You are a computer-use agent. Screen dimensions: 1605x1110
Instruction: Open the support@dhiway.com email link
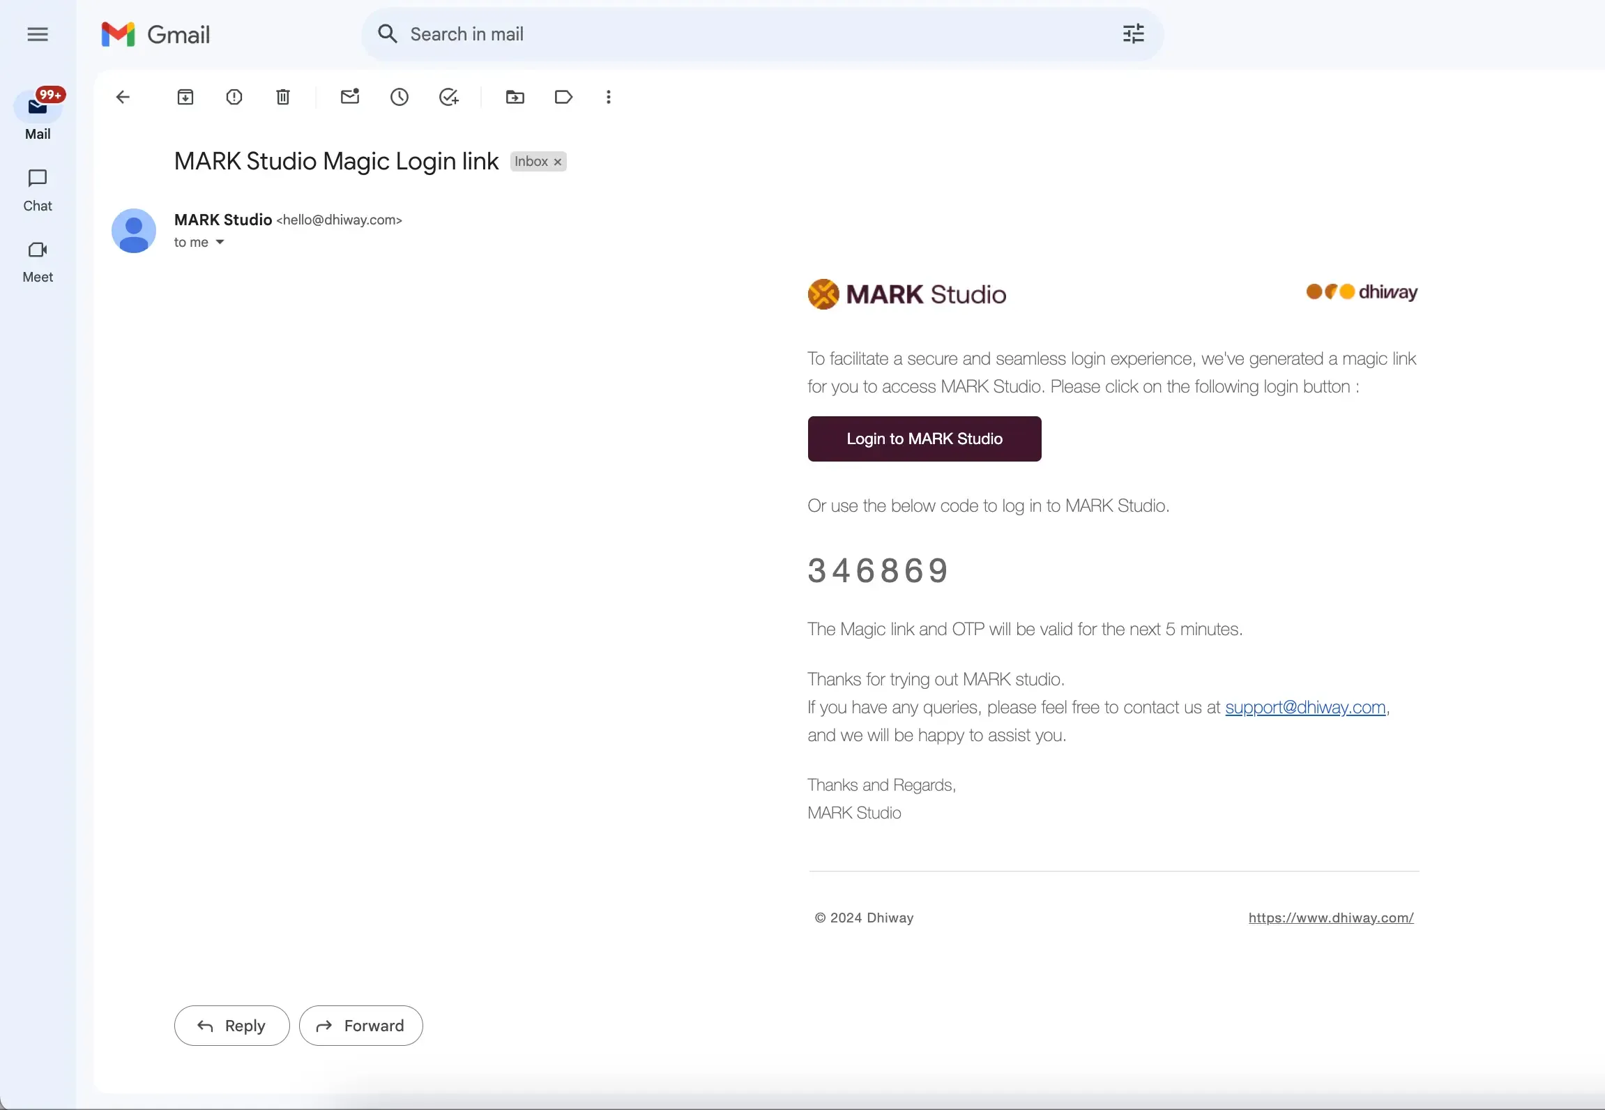[1304, 707]
